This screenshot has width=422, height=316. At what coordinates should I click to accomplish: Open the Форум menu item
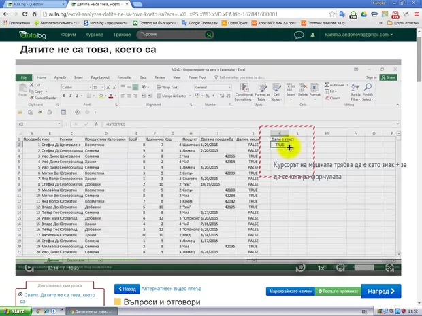click(x=68, y=33)
